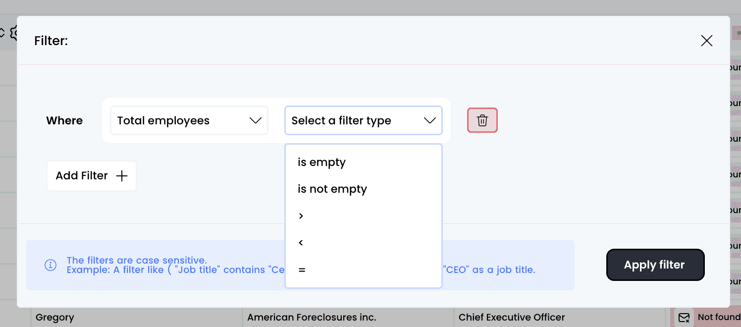The height and width of the screenshot is (327, 741).
Task: Click the mail not-found icon in Gregory row
Action: pos(684,317)
